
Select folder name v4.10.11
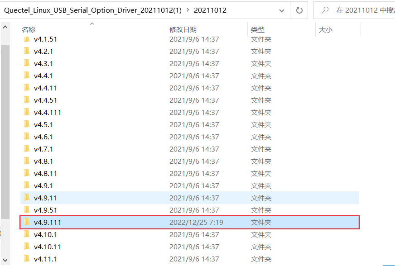(x=48, y=247)
